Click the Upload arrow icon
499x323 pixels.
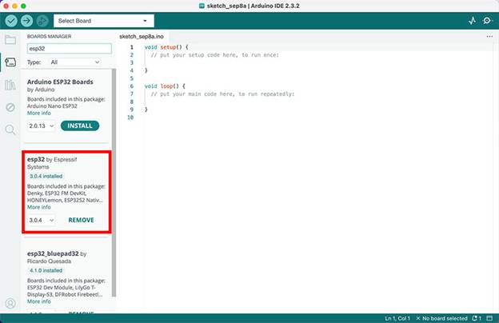coord(26,21)
